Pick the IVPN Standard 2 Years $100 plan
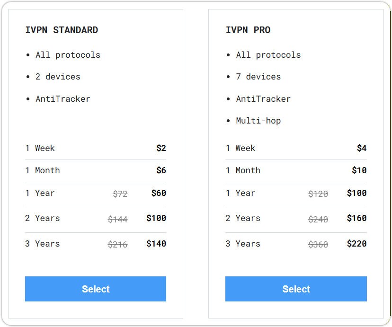 pos(96,218)
